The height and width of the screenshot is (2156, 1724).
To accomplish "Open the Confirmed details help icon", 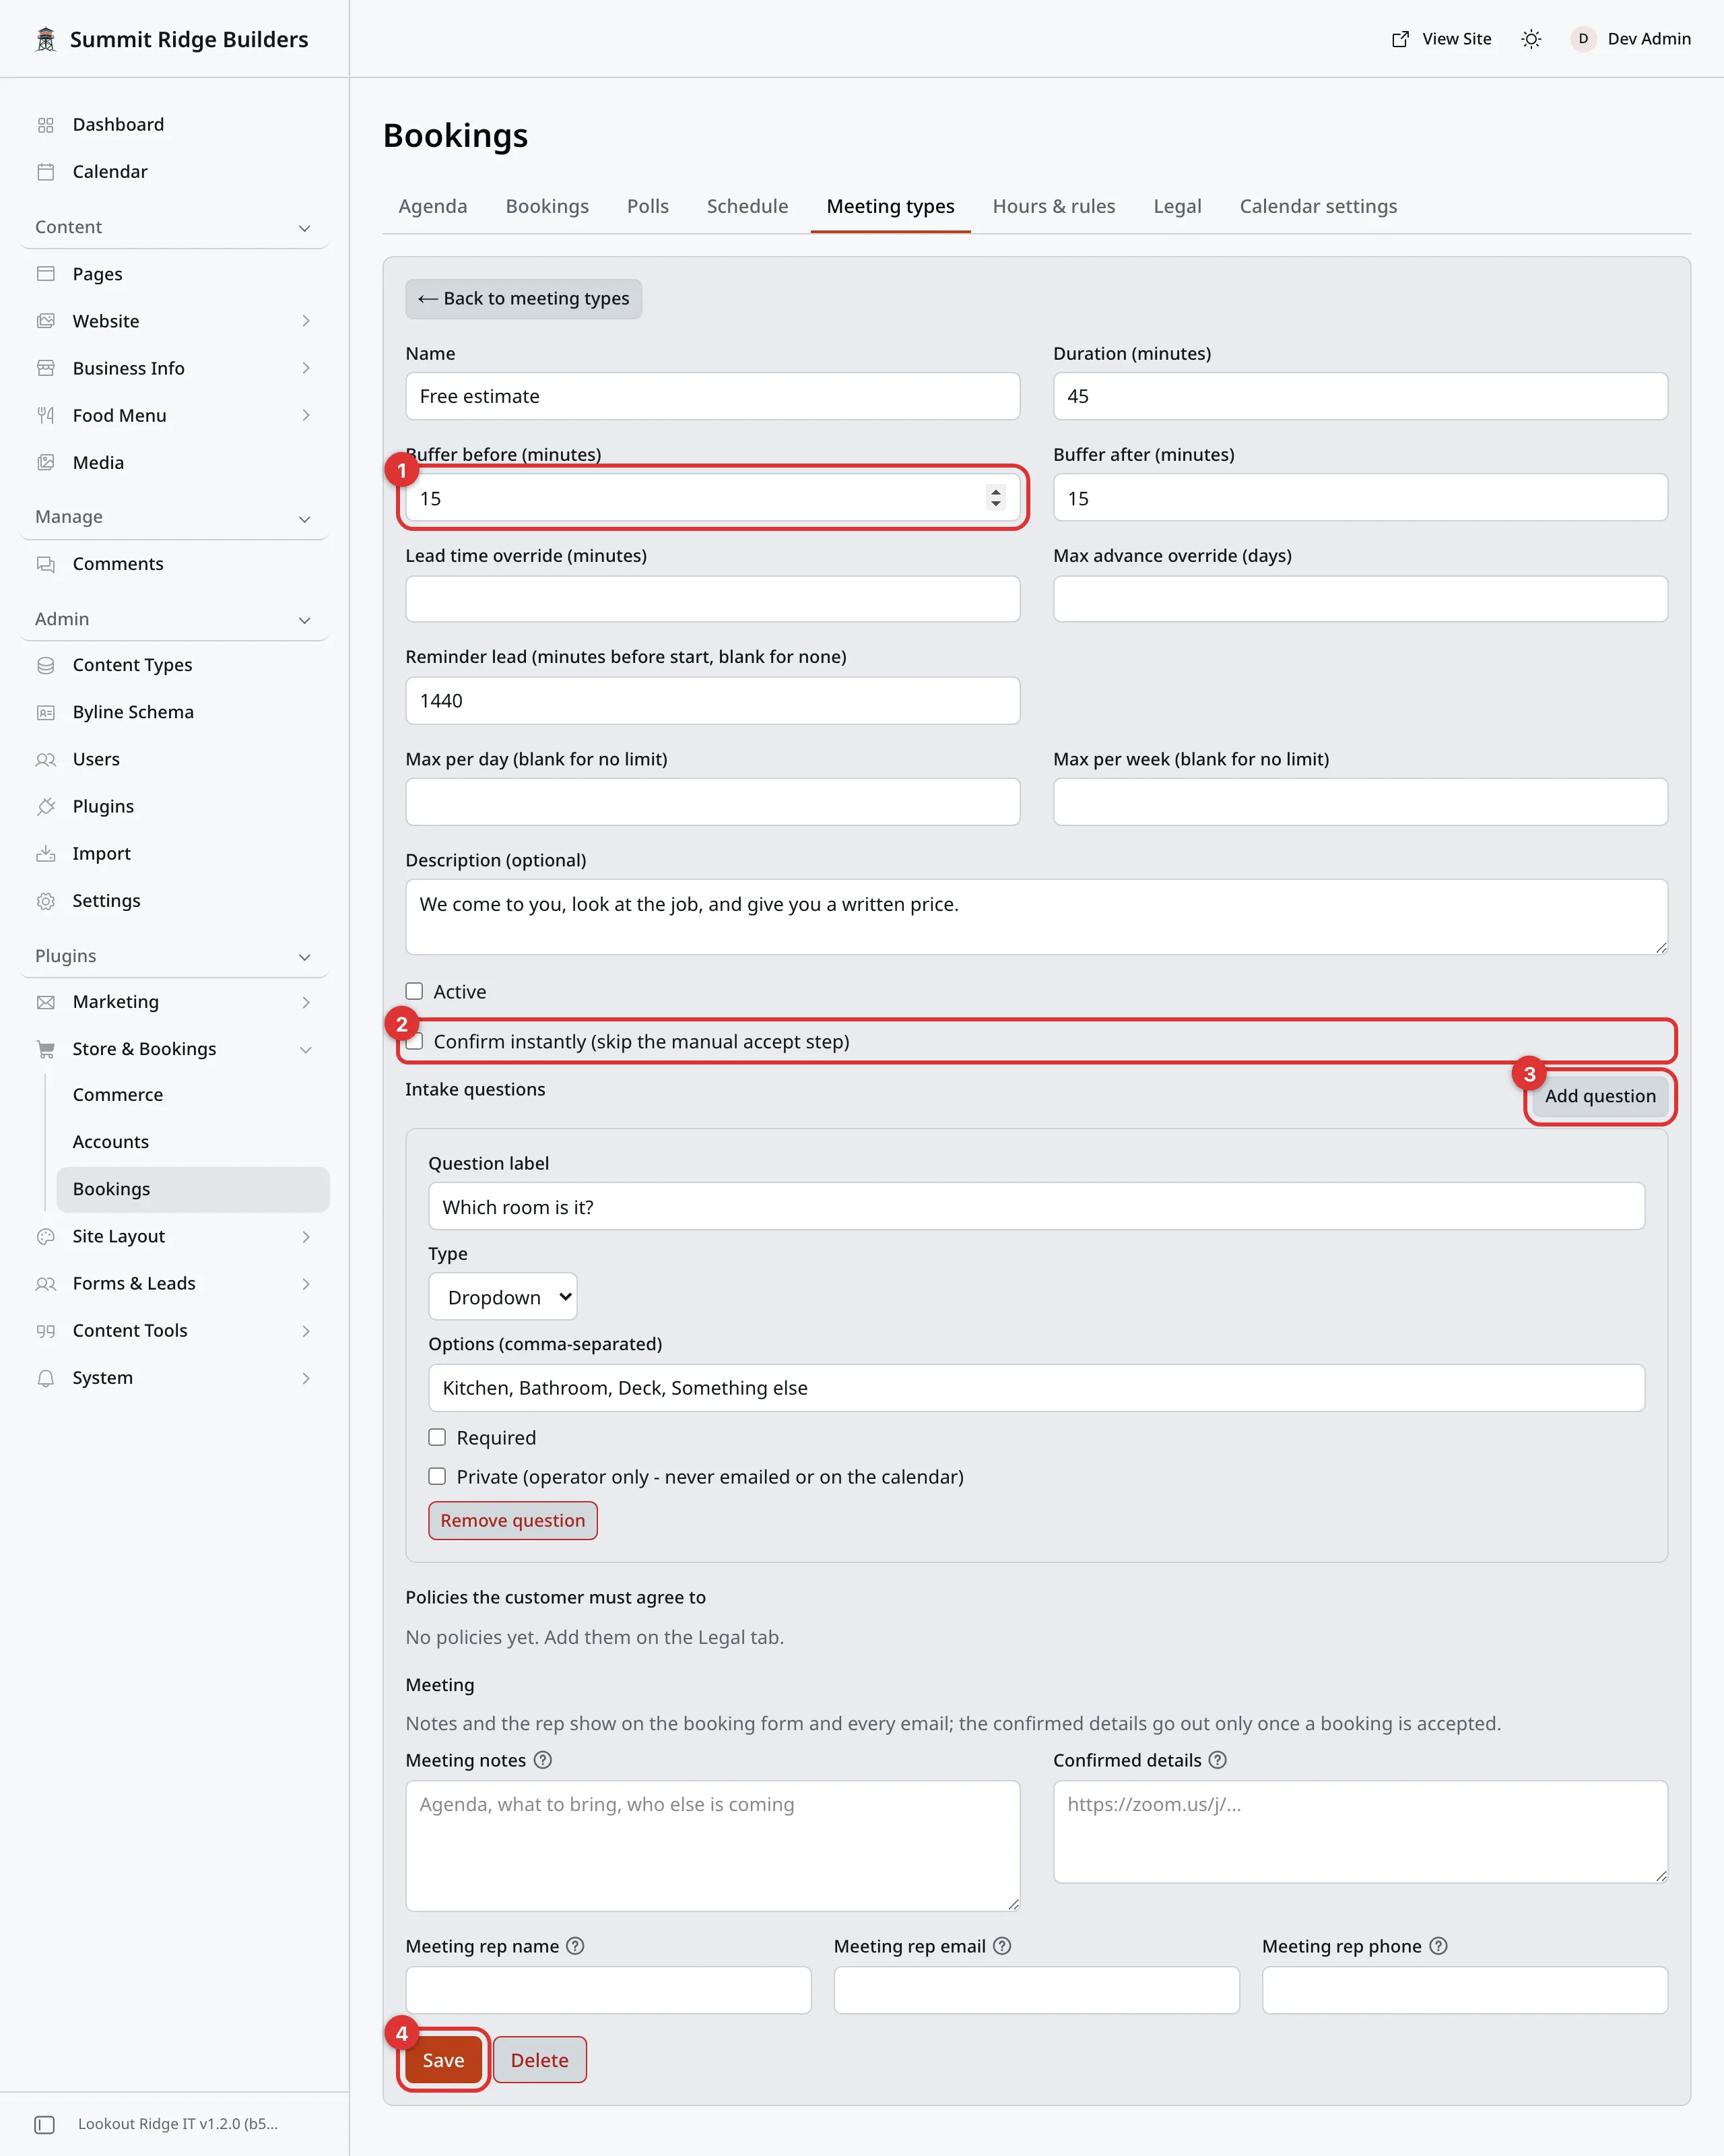I will tap(1218, 1760).
